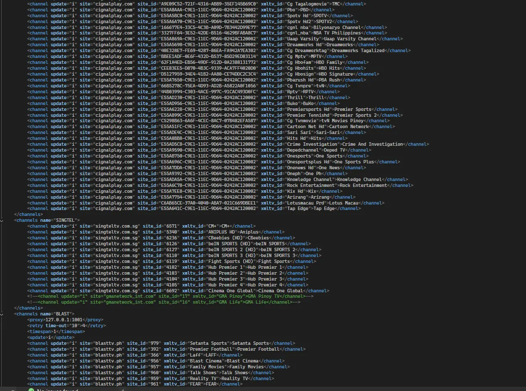526x391 pixels.
Task: Click xmltv_id 'Premier Tennishd'
Action: coord(308,115)
